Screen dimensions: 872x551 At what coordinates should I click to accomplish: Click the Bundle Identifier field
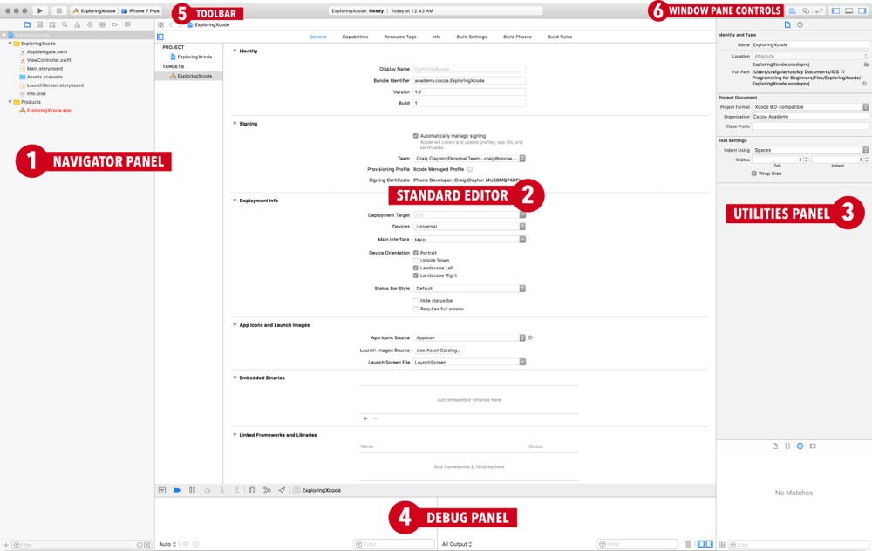click(469, 80)
